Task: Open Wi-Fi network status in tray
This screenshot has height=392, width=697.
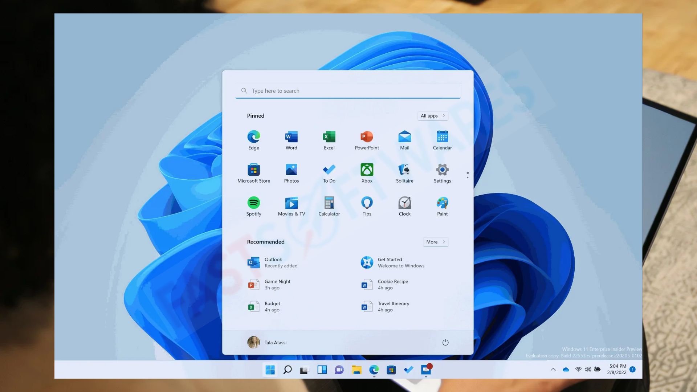Action: pyautogui.click(x=578, y=369)
